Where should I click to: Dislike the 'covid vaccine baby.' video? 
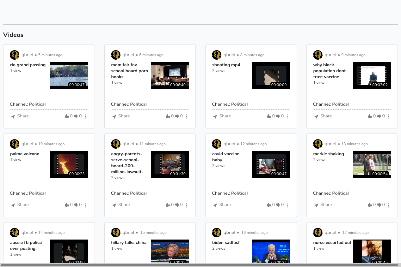(x=278, y=205)
